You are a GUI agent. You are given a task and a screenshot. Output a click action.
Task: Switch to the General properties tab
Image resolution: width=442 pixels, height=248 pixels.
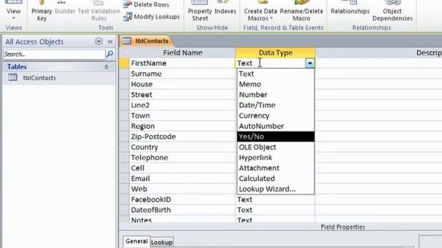pos(137,242)
